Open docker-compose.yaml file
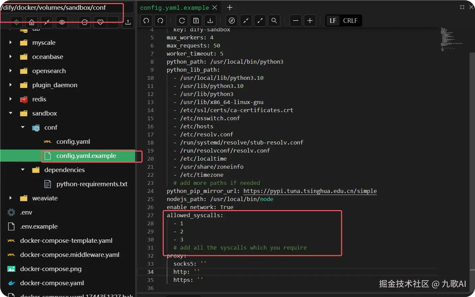475x297 pixels. tap(52, 283)
